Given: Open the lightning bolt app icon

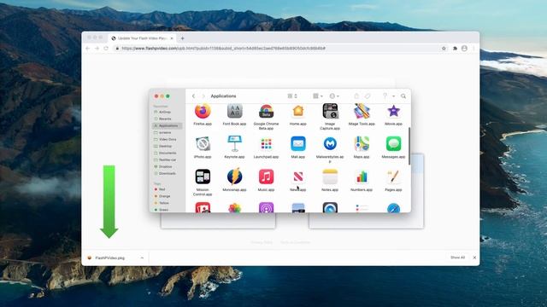Looking at the screenshot, I should point(234,177).
